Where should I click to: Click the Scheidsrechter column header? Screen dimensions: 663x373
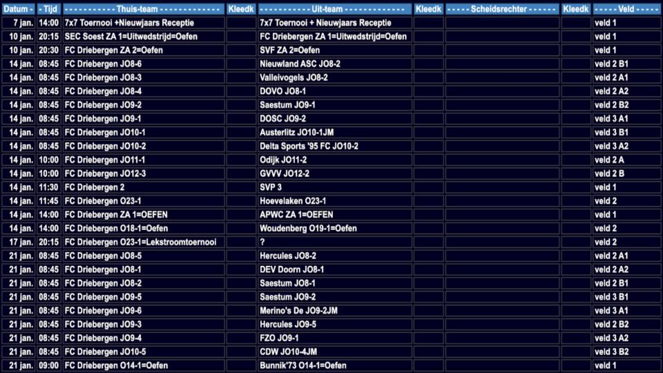pos(501,9)
